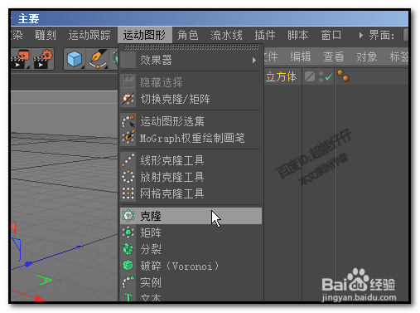Click the 破碎 Voronoi icon
The image size is (420, 313).
tap(128, 266)
